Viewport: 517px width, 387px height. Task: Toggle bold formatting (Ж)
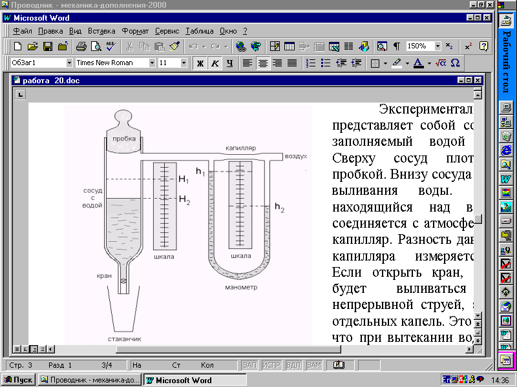click(x=200, y=63)
